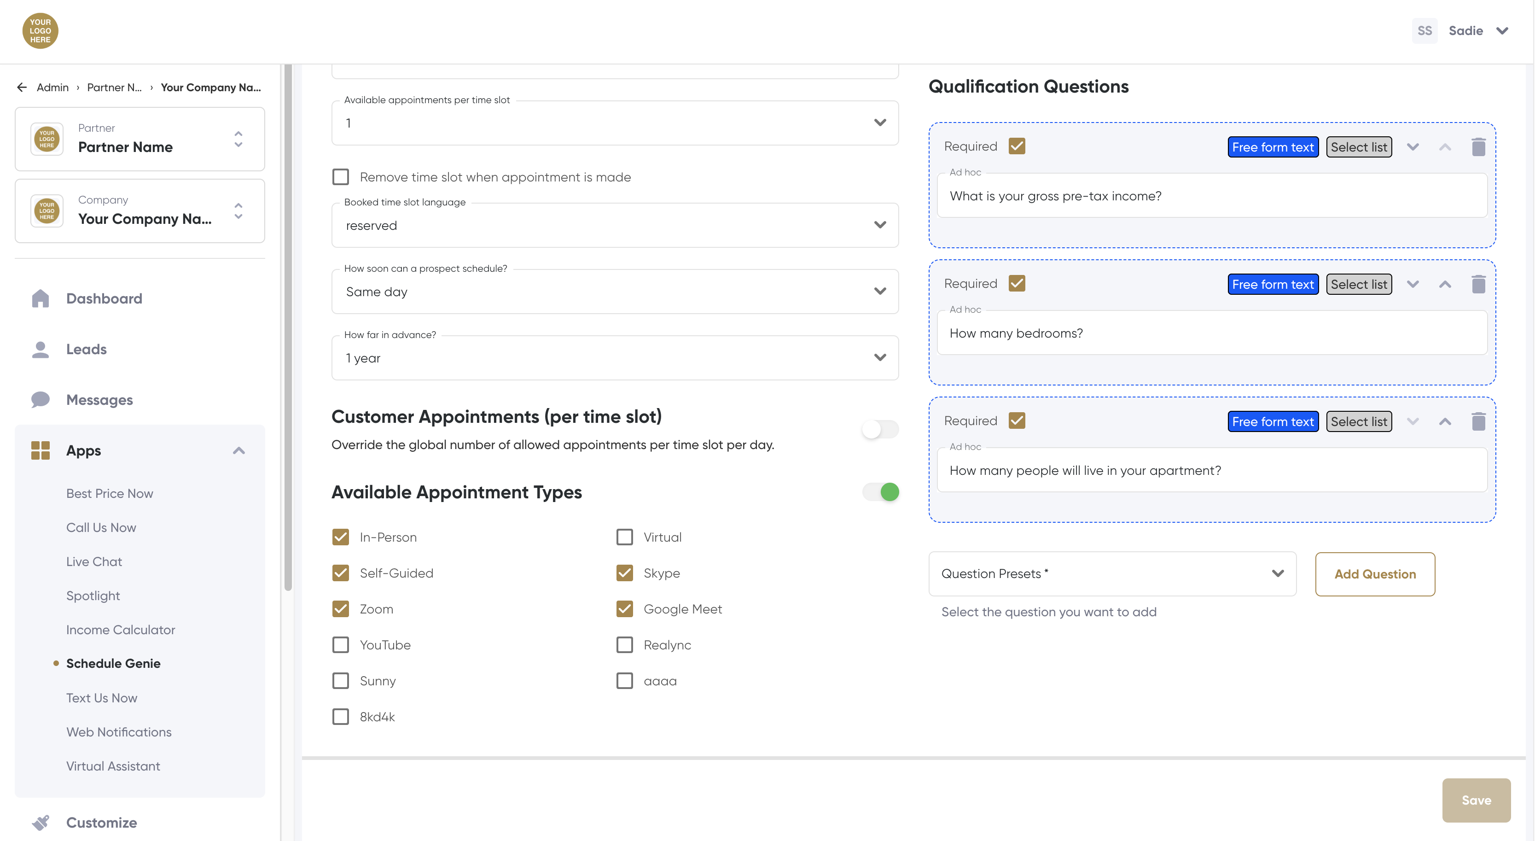
Task: Delete the gross pre-tax income question
Action: [1478, 146]
